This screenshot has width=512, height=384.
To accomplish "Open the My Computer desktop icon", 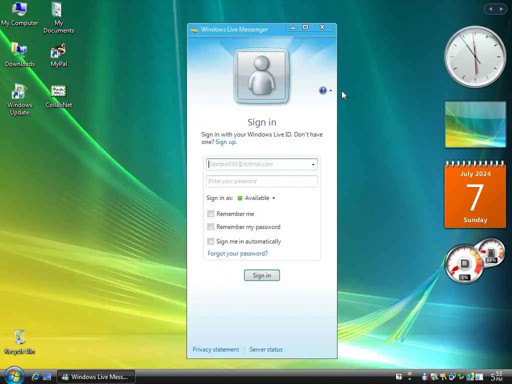I will coord(19,13).
